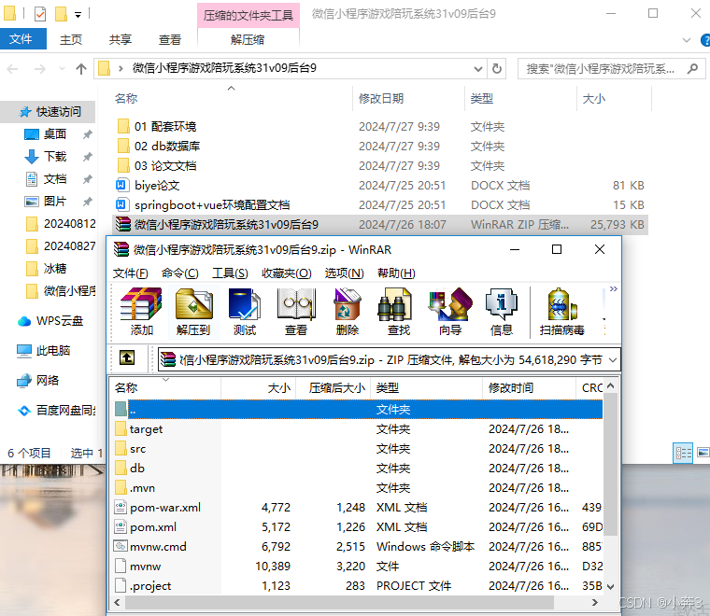Show more WinRAR toolbar buttons chevron
Viewport: 710px width, 616px height.
(x=613, y=289)
